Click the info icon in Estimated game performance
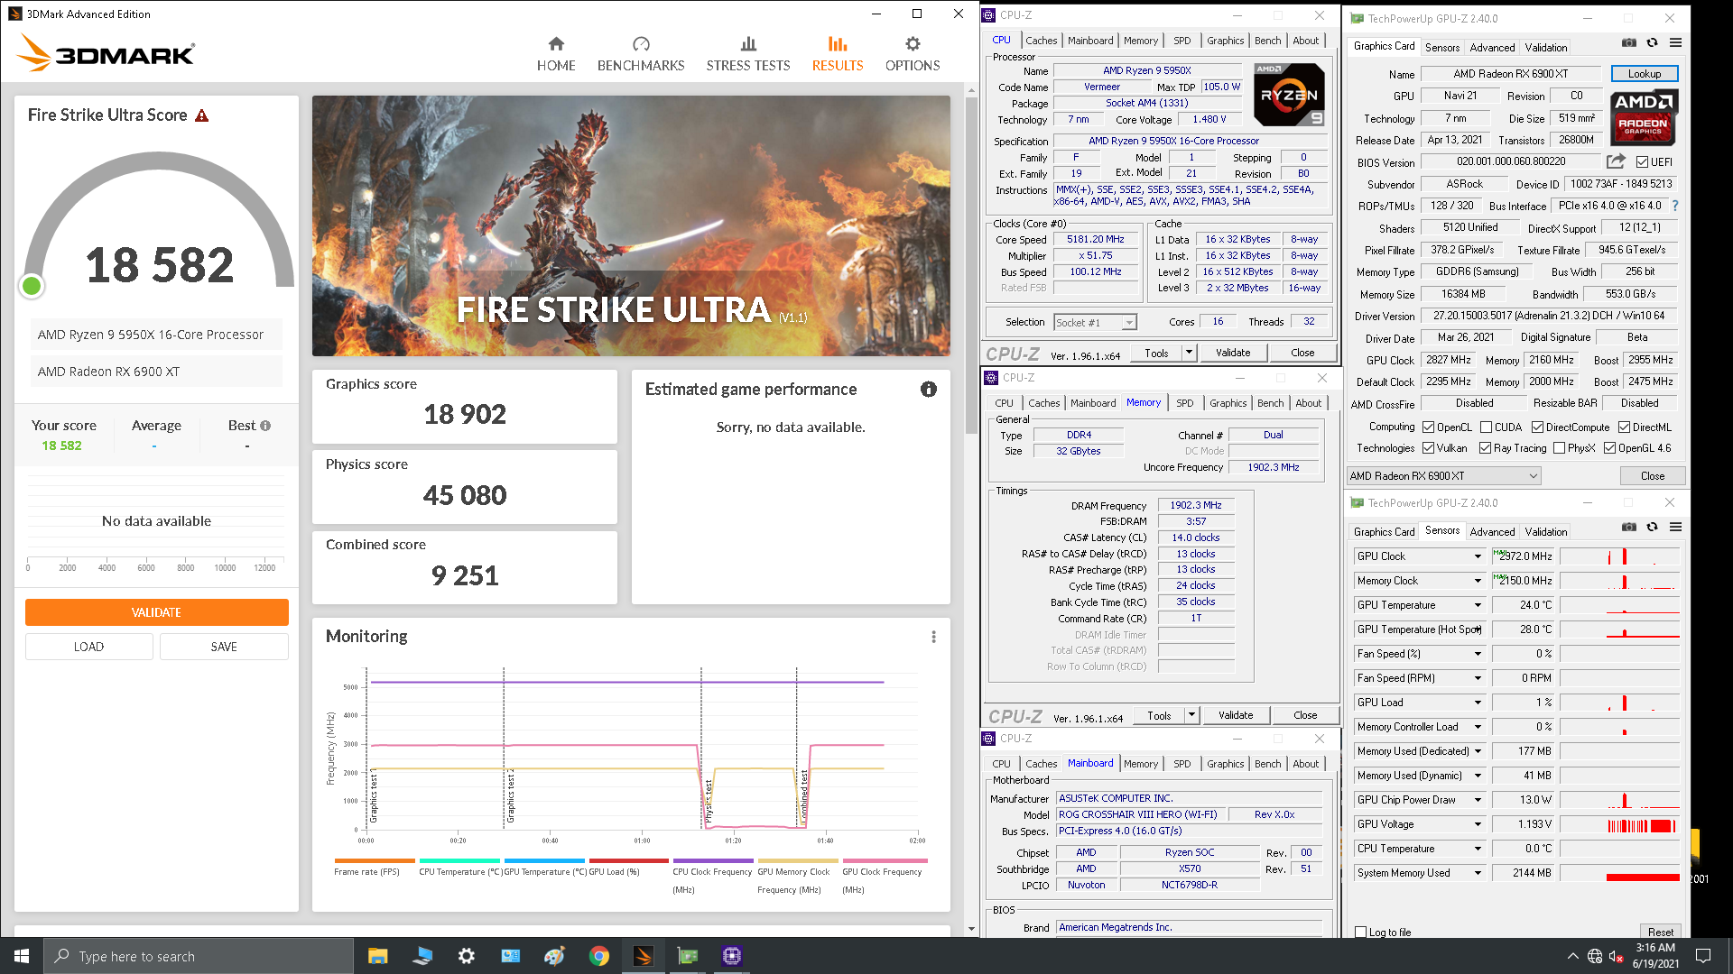 (x=929, y=390)
